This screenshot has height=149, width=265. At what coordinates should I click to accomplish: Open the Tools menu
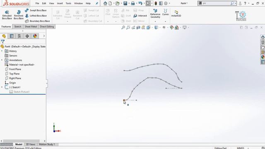click(x=68, y=3)
